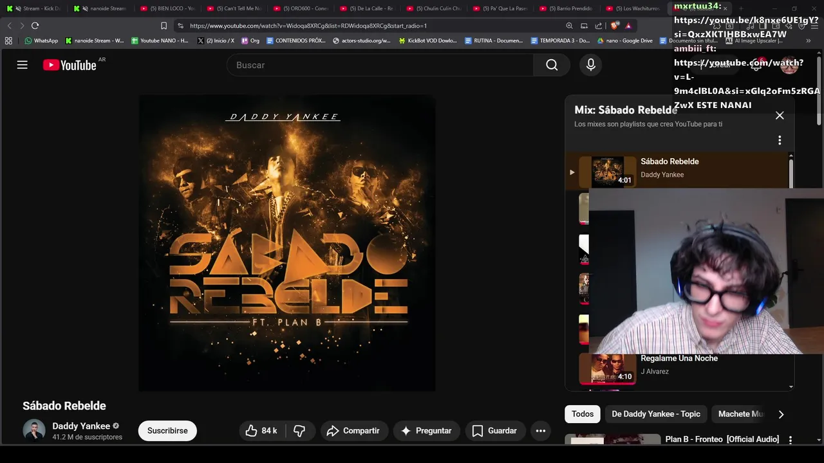Open the (2) Inicio / X bookmark

coord(216,41)
